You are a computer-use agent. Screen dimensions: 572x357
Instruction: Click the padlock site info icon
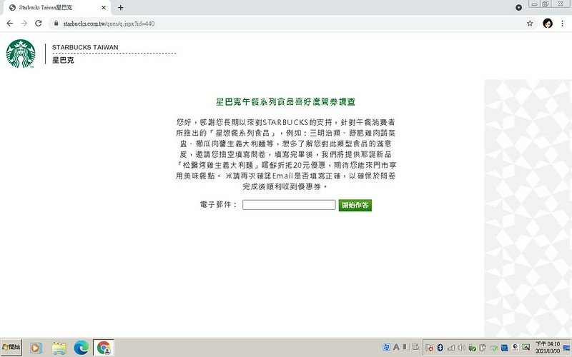56,24
